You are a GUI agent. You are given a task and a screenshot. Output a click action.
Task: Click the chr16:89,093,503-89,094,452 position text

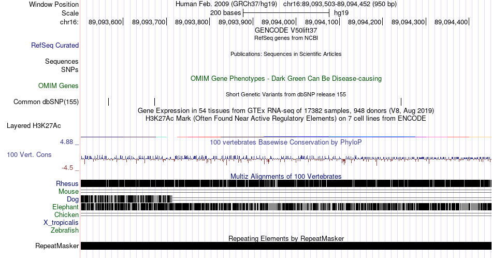point(340,4)
